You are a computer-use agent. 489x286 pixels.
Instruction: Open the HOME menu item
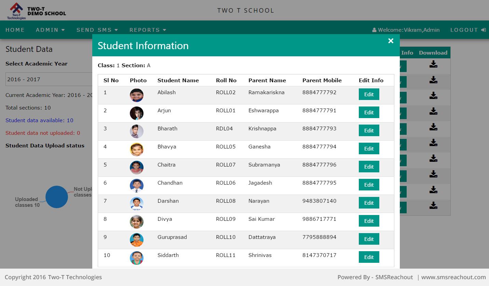(x=15, y=30)
